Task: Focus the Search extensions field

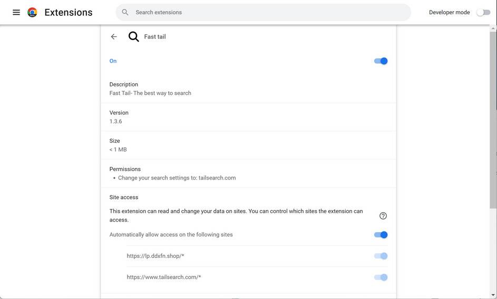Action: (264, 12)
